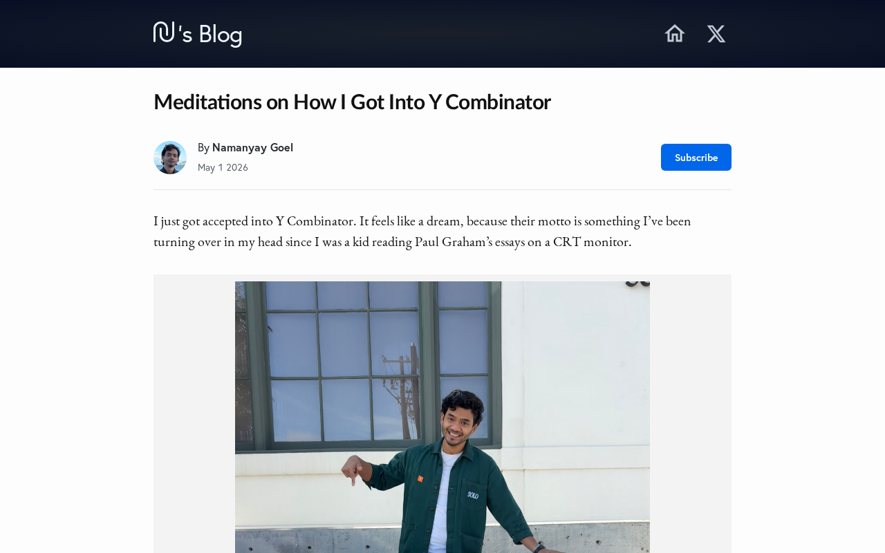Open the article's main photo
This screenshot has height=553, width=885.
442,417
